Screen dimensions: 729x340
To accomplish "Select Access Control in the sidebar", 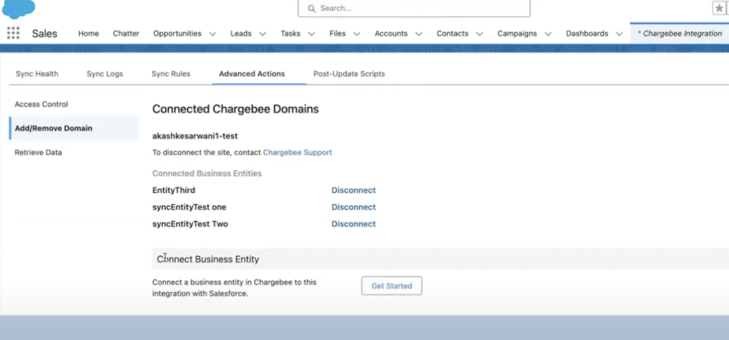I will (41, 104).
